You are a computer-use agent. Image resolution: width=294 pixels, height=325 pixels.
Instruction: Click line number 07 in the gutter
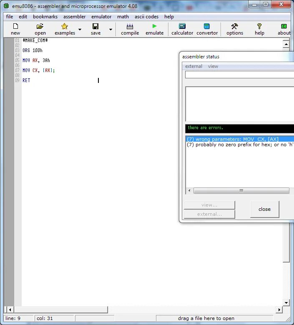click(17, 70)
